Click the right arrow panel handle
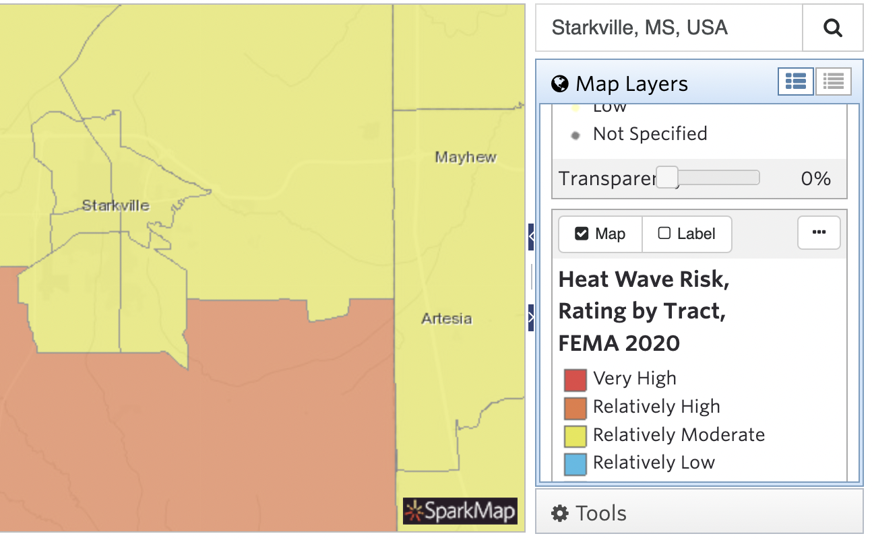The height and width of the screenshot is (540, 872). click(x=531, y=317)
